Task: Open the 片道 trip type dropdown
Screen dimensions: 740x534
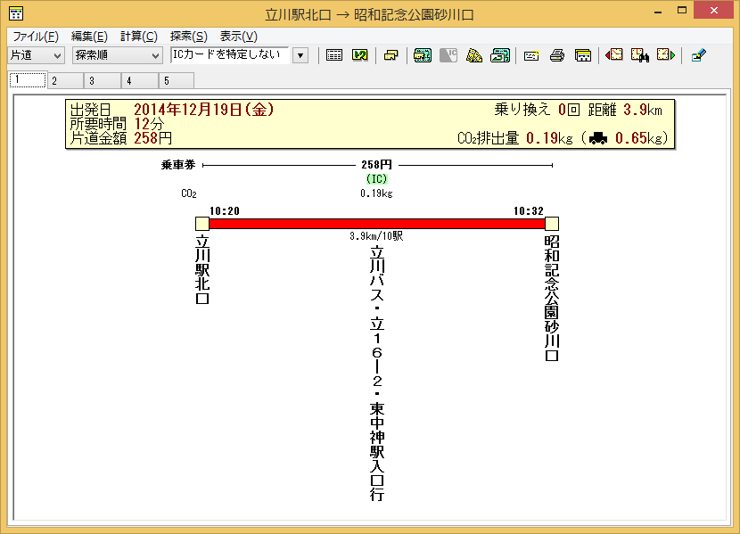Action: (x=37, y=55)
